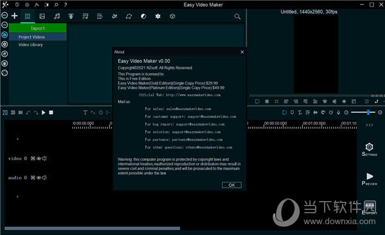Image resolution: width=385 pixels, height=235 pixels.
Task: Click the magic wand app logo icon
Action: (5, 4)
